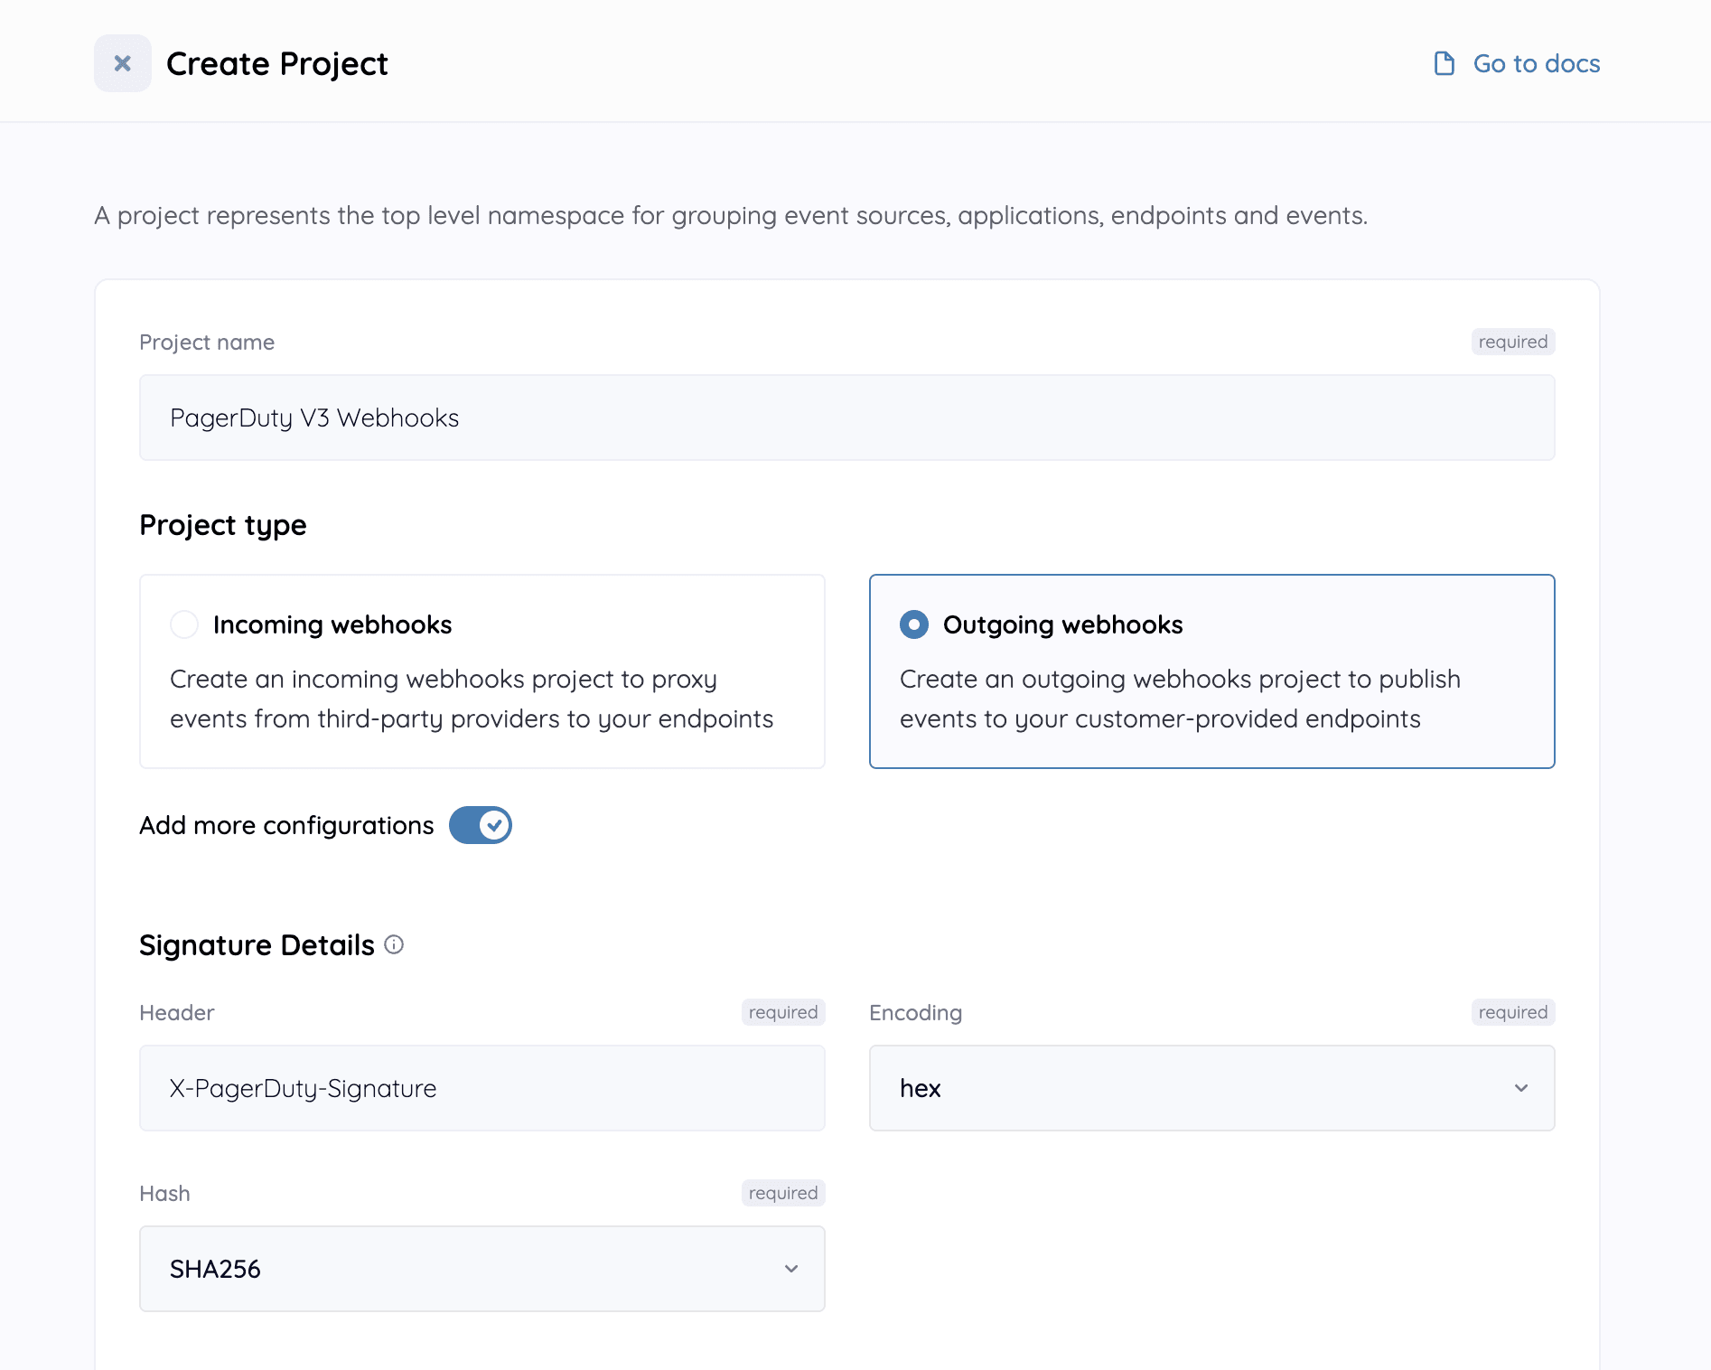Close the Create Project dialog with X

pyautogui.click(x=123, y=63)
